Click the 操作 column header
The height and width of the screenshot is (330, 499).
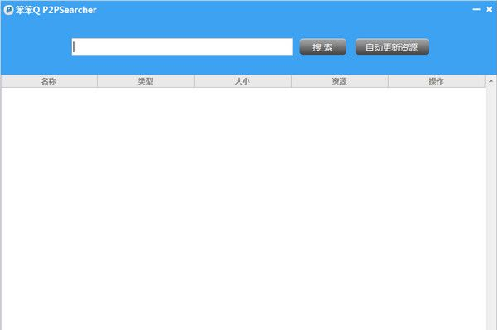click(x=436, y=81)
